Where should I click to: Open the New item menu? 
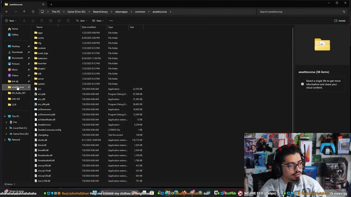pos(11,21)
